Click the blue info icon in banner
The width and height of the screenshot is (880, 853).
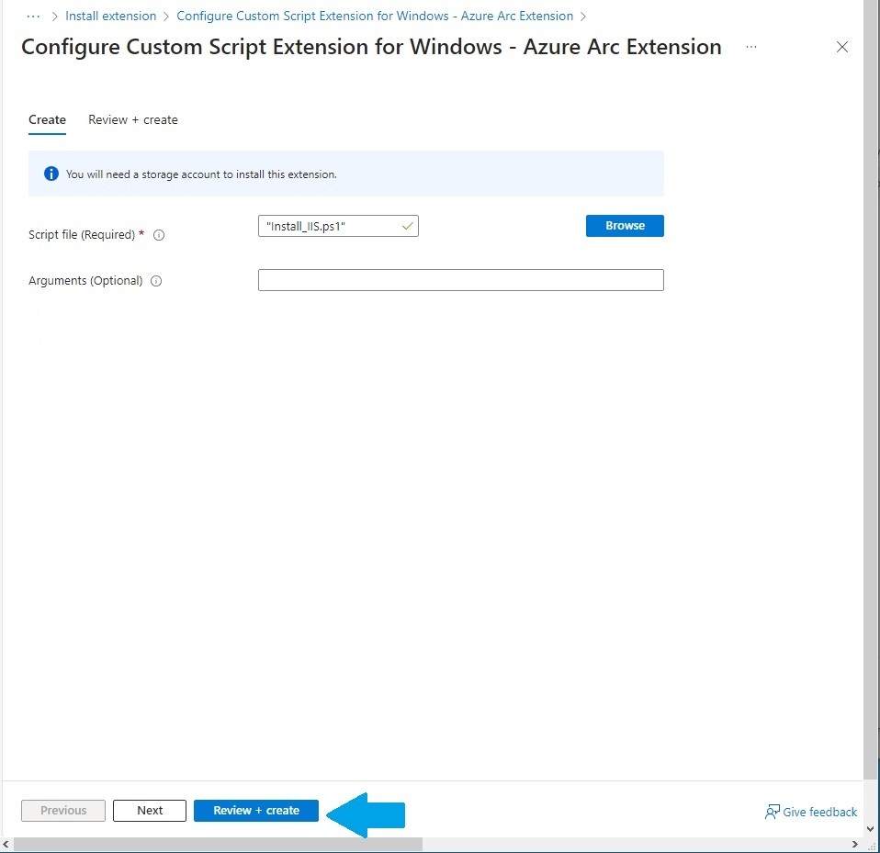(51, 174)
